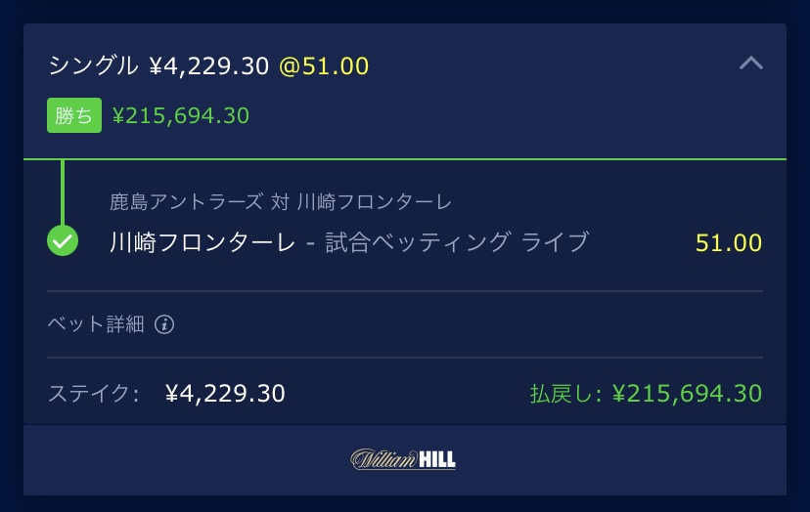Click the William Hill logo

tap(403, 459)
